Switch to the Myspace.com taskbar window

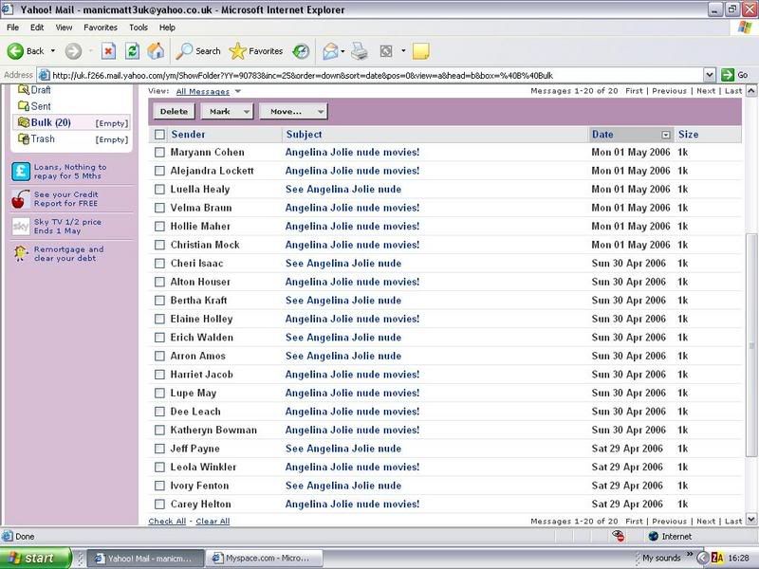click(x=265, y=558)
